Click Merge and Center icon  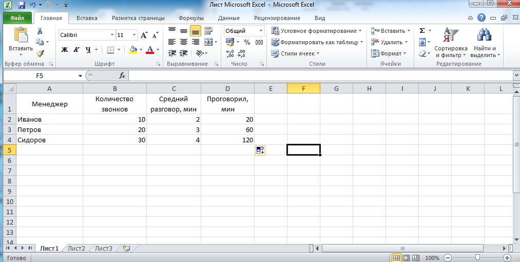[208, 42]
